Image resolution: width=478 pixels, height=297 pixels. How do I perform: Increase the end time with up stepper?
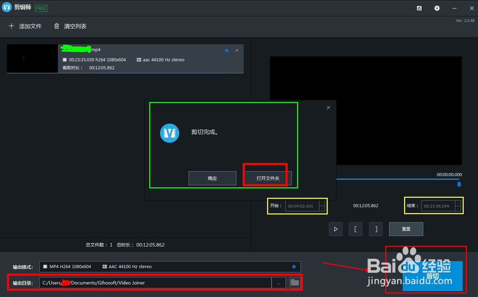(458, 203)
